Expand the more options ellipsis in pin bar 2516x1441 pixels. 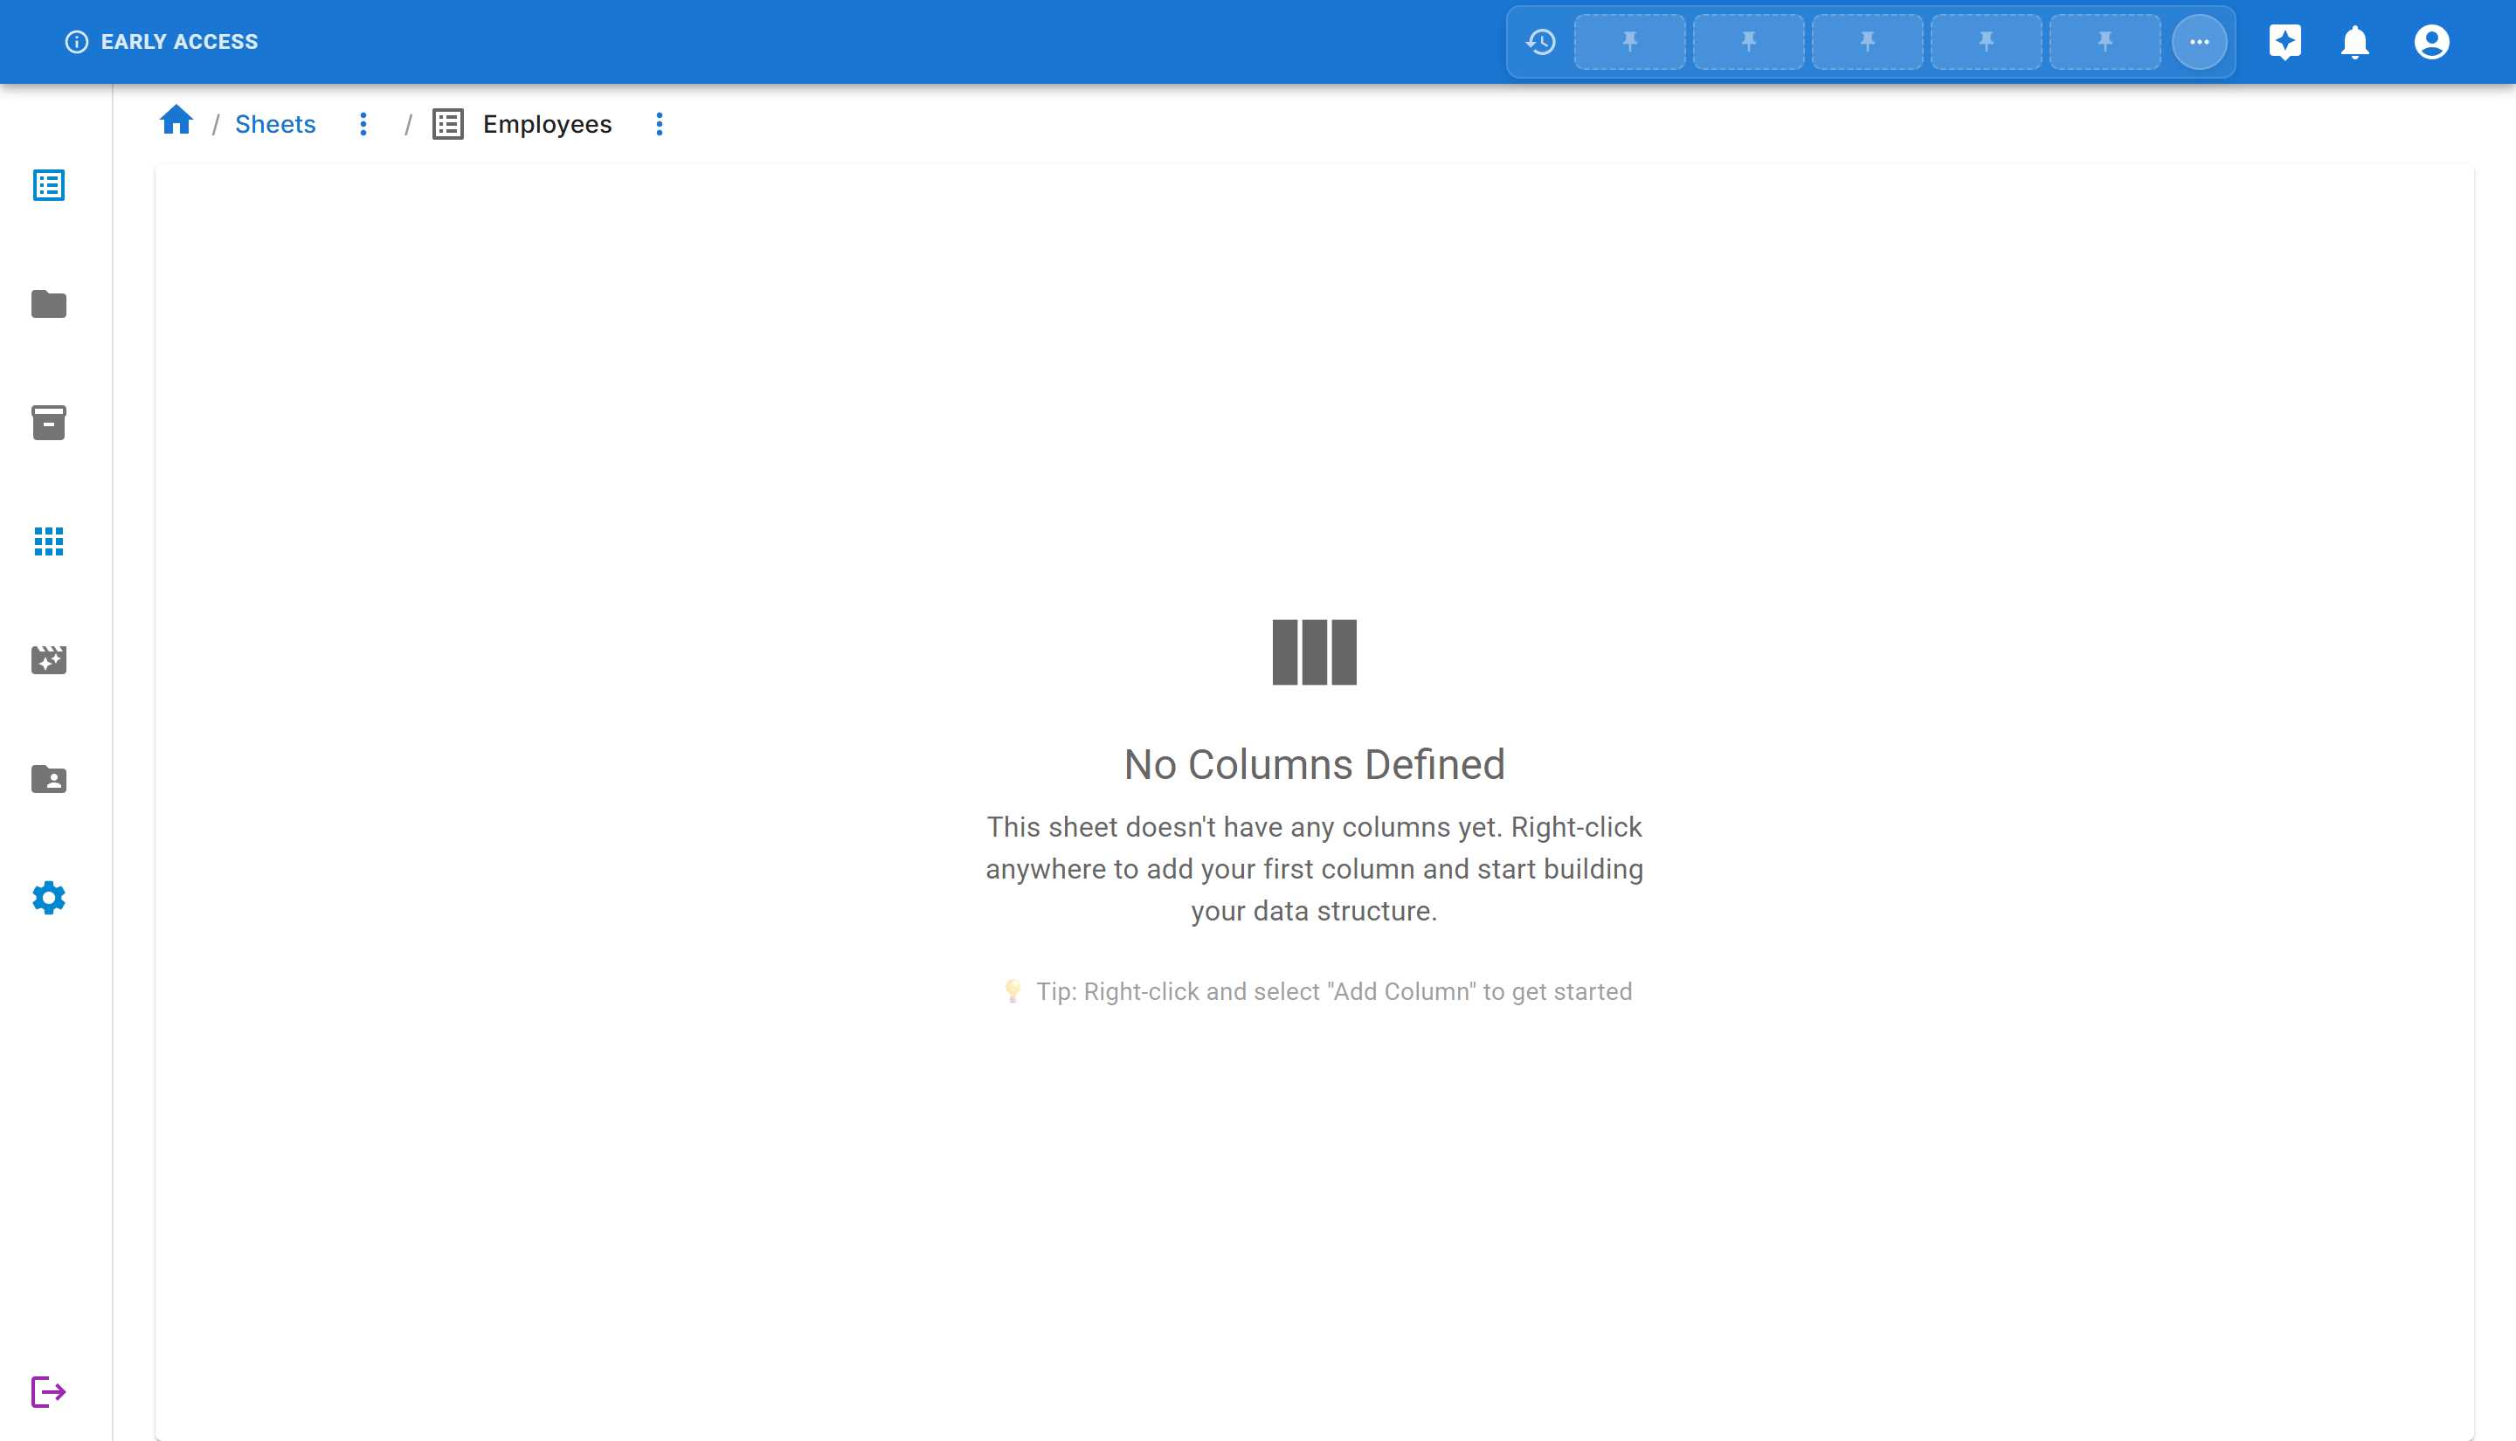tap(2199, 42)
